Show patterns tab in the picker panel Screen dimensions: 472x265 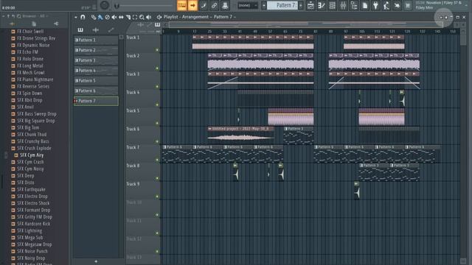[80, 29]
